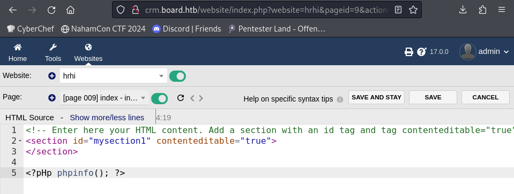Click the SAVE AND STAY button

(376, 97)
